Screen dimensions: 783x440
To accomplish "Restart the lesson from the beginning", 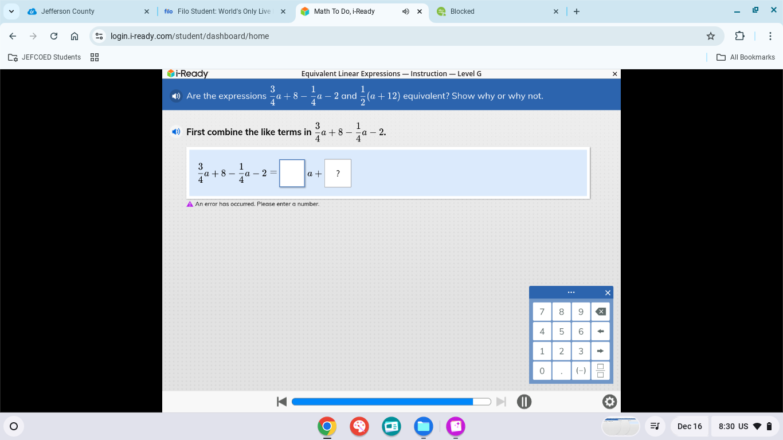I will click(x=281, y=402).
